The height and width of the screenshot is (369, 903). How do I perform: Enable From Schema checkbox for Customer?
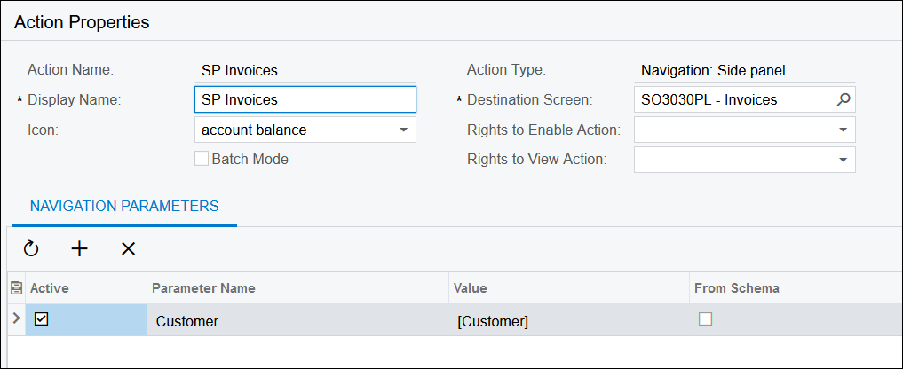706,319
